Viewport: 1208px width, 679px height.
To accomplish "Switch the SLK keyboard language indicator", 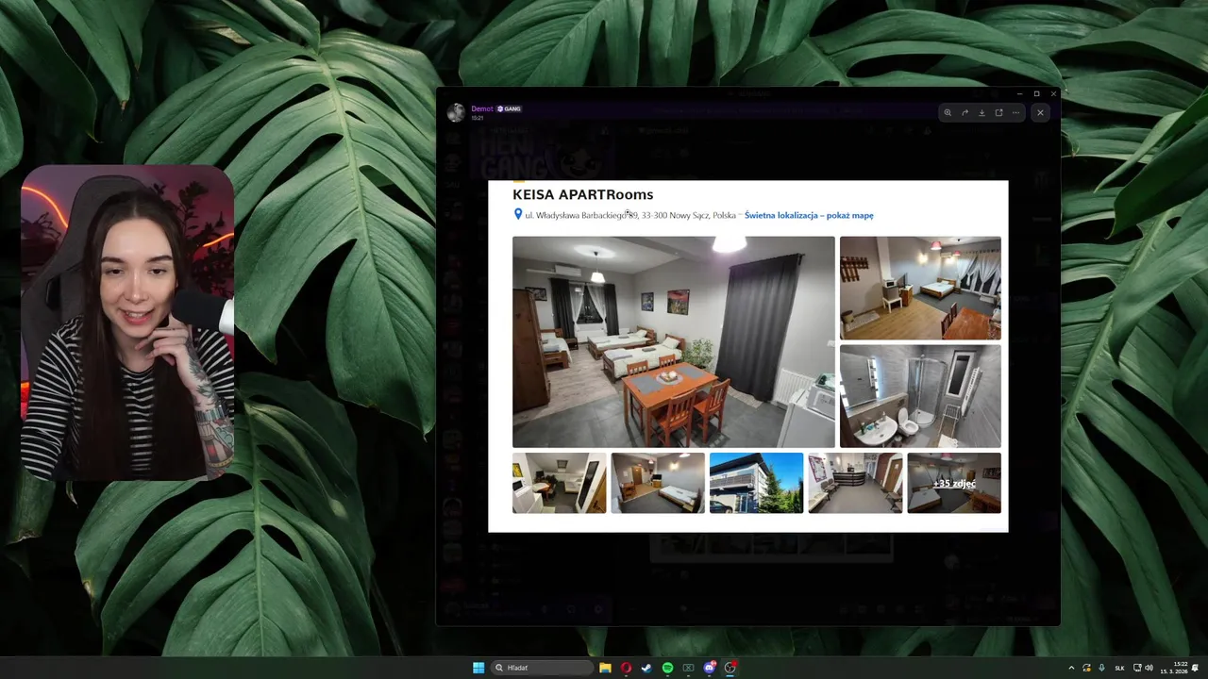I will (1119, 668).
